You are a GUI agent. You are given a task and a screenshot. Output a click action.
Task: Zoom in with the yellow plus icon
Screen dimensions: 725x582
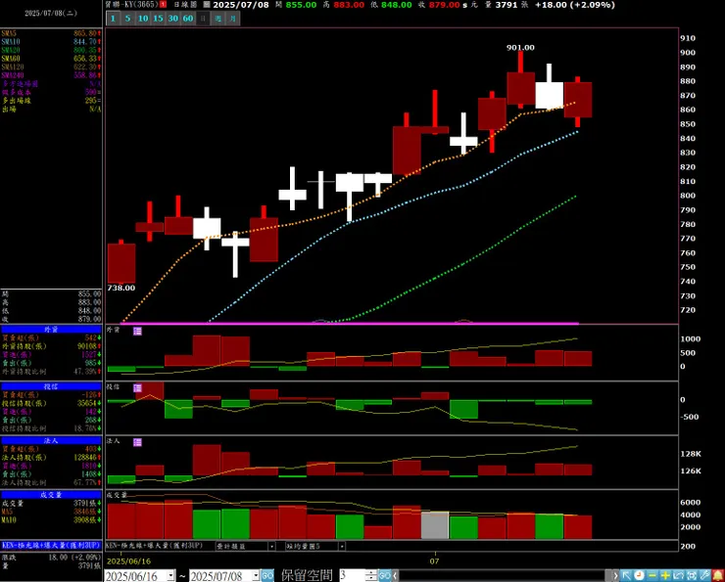[665, 575]
